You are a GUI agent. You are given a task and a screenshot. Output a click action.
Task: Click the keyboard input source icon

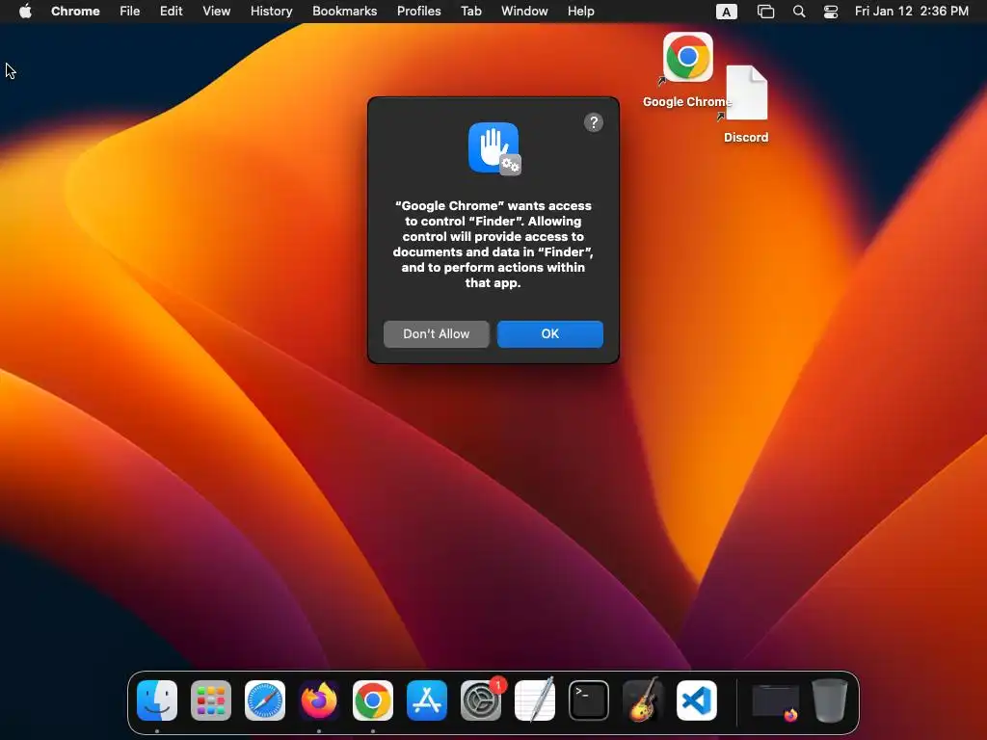[727, 12]
